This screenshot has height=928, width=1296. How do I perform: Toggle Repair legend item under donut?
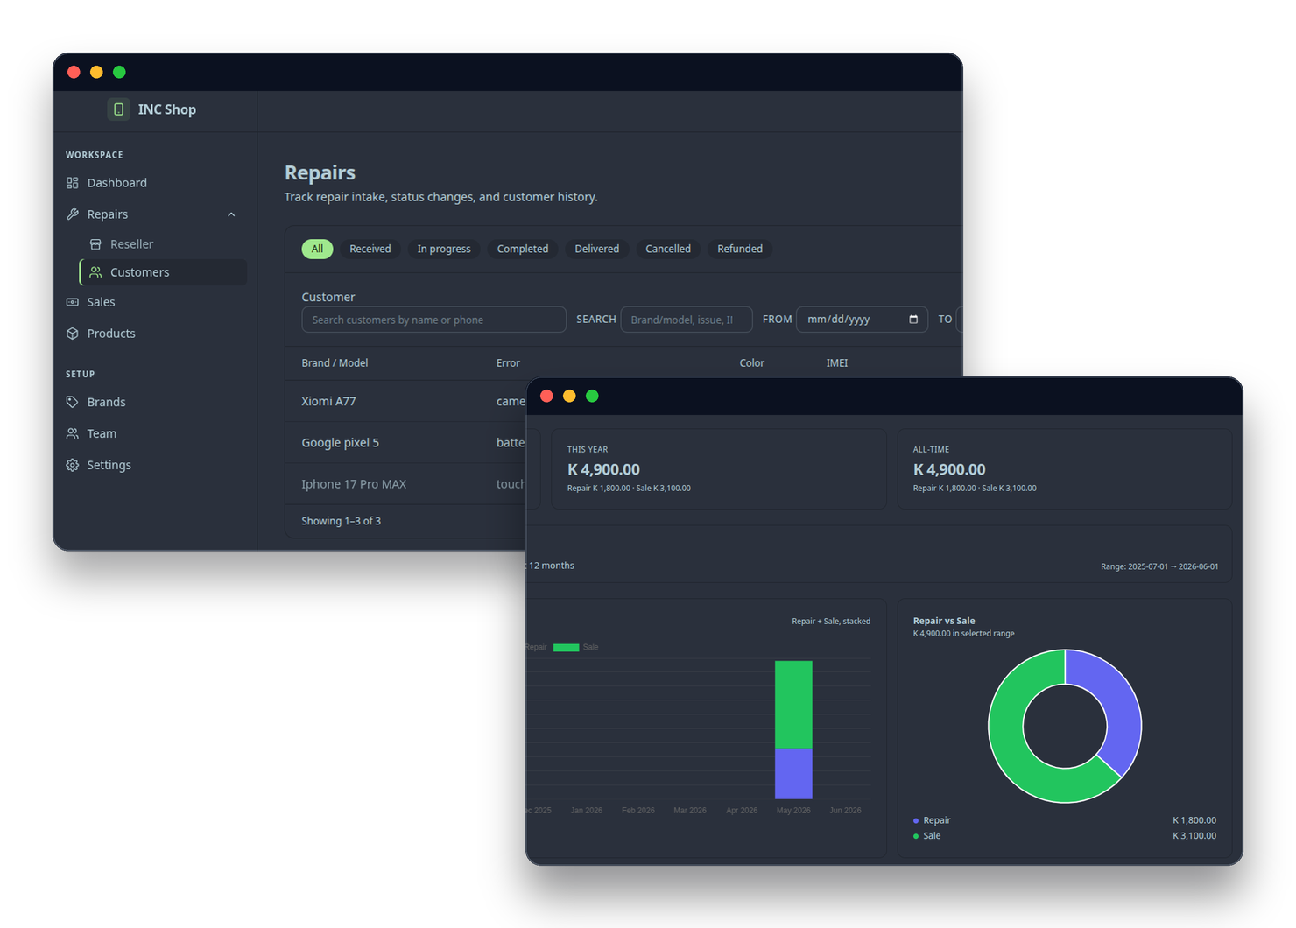[x=932, y=820]
